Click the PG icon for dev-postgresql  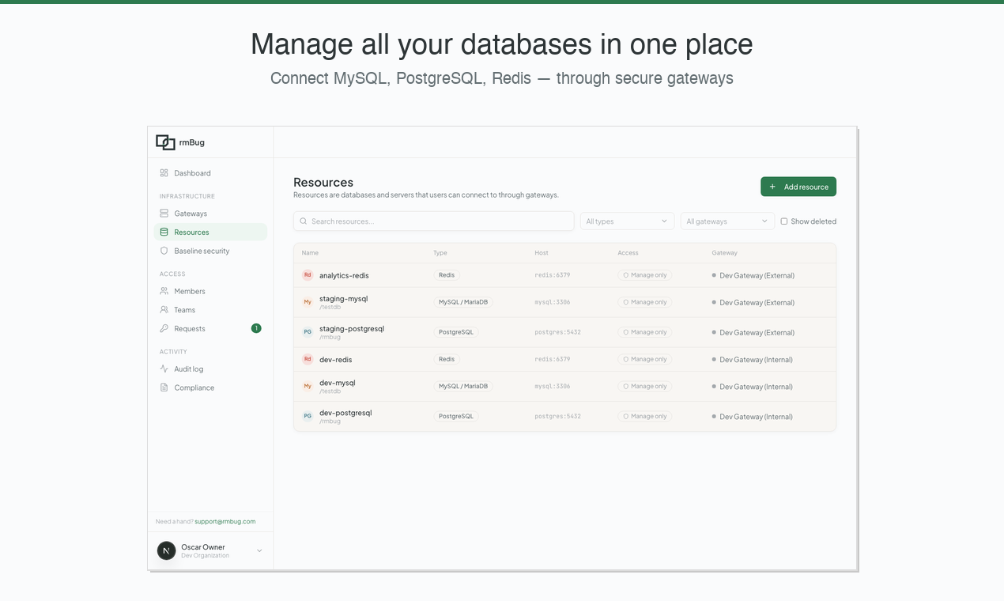pyautogui.click(x=308, y=416)
